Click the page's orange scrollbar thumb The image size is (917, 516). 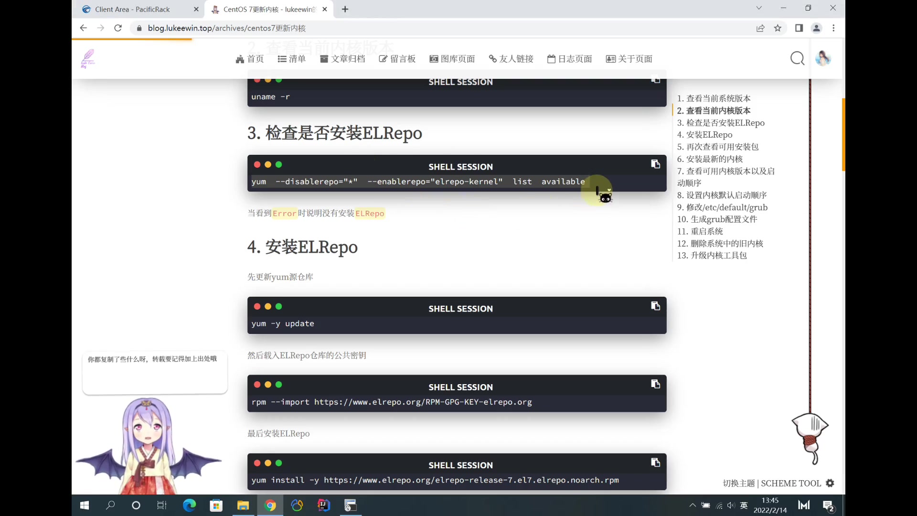pos(843,135)
